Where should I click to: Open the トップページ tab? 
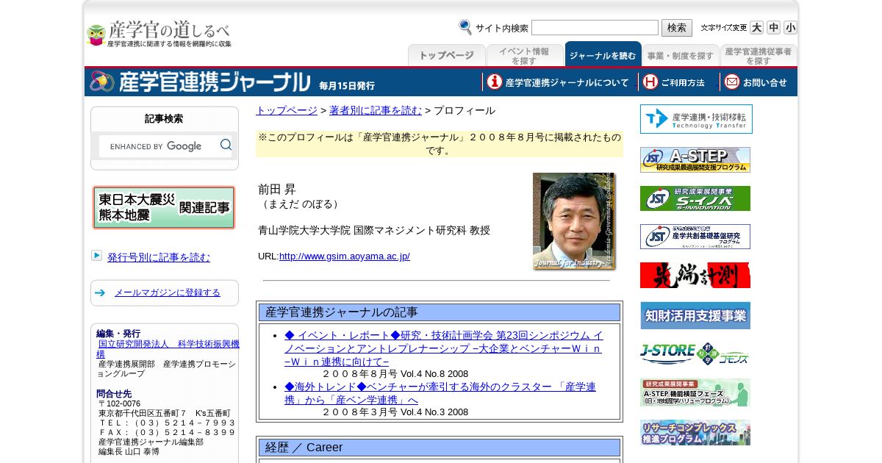coord(447,55)
